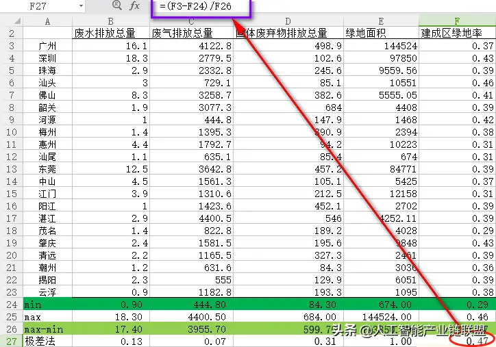Click the fx insert function icon

[x=134, y=6]
